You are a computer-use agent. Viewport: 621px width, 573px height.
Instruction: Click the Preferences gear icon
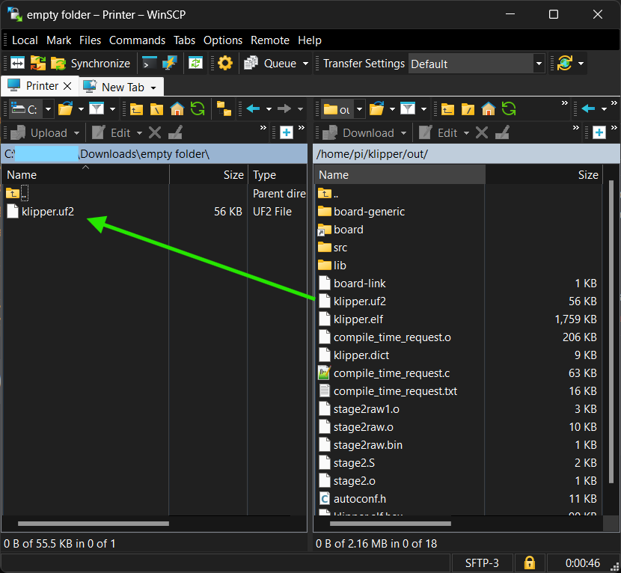pyautogui.click(x=225, y=63)
